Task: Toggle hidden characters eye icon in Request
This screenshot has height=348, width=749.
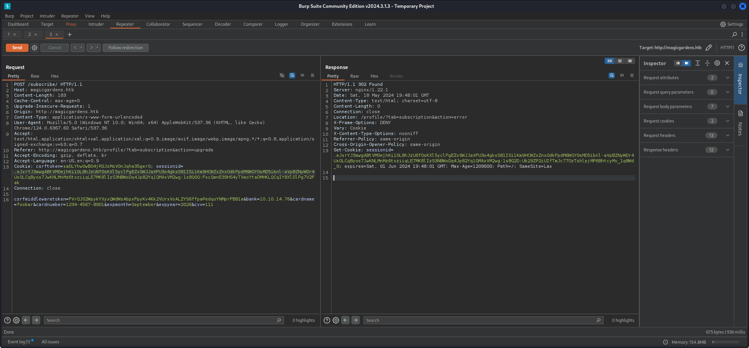Action: click(x=282, y=76)
